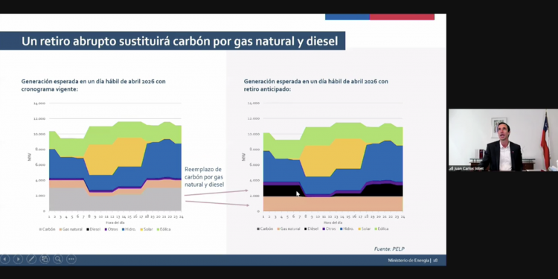Open the see-all-slides grid view
This screenshot has height=279, width=558.
45,260
